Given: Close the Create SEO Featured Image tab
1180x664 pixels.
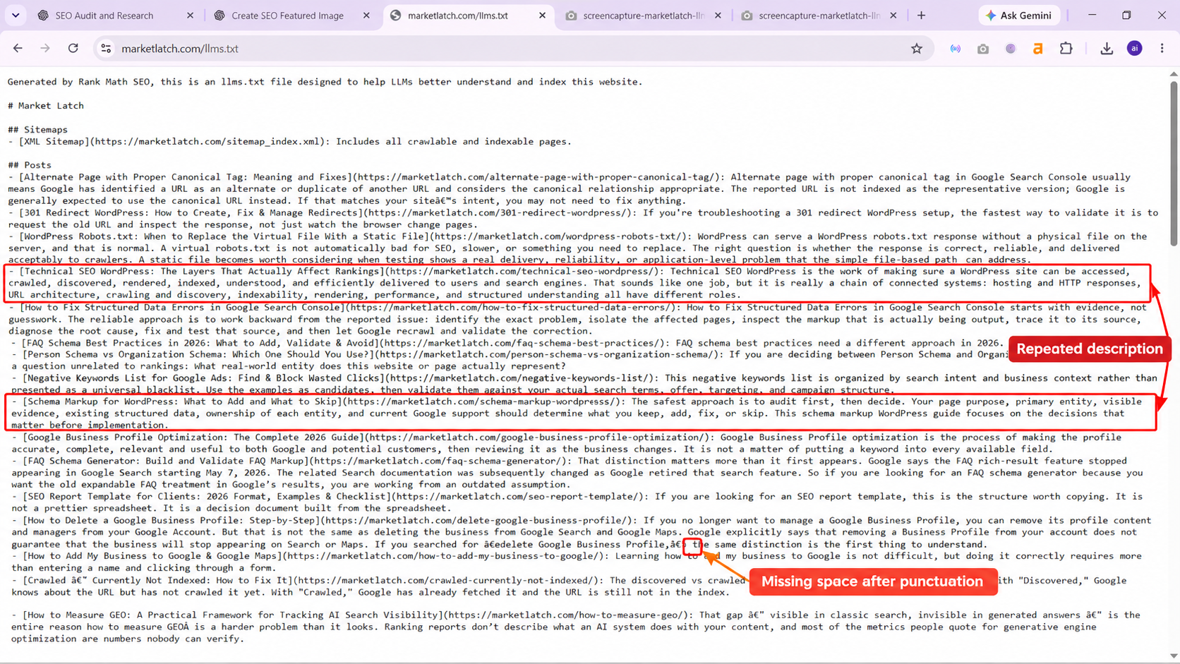Looking at the screenshot, I should [366, 15].
